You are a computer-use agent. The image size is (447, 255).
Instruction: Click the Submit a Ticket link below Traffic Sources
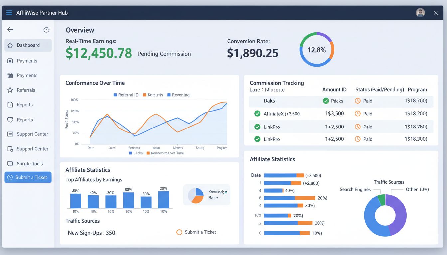pyautogui.click(x=200, y=232)
